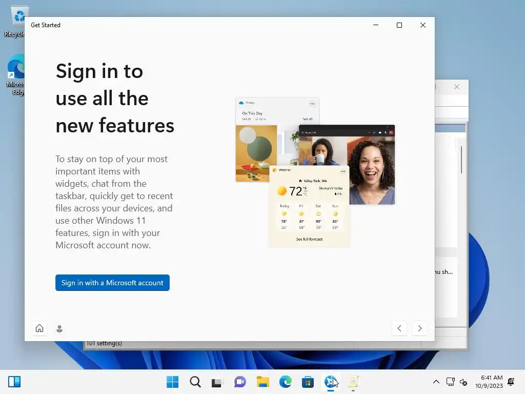Launch Chat from the taskbar
This screenshot has height=394, width=525.
[240, 382]
